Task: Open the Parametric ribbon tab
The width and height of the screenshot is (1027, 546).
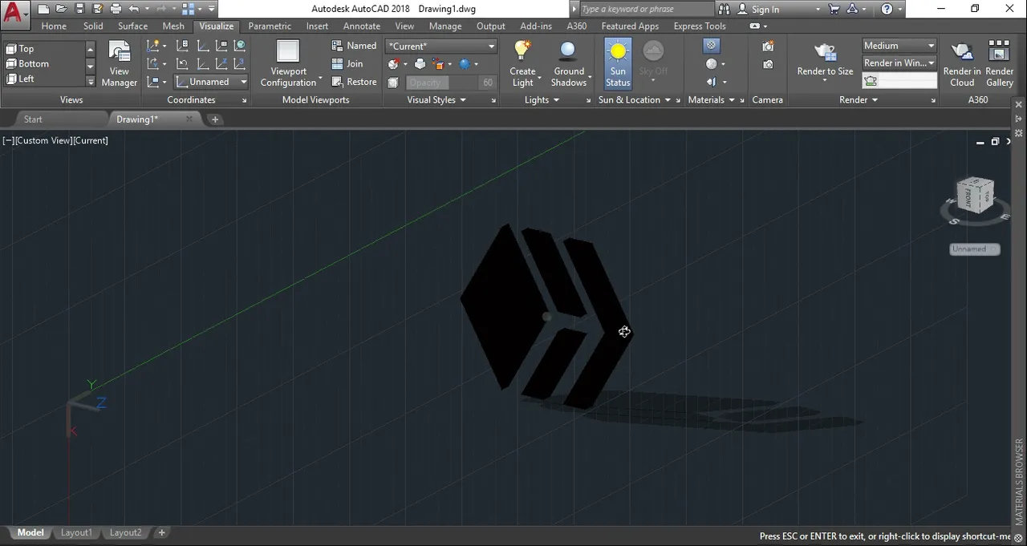Action: [x=270, y=26]
